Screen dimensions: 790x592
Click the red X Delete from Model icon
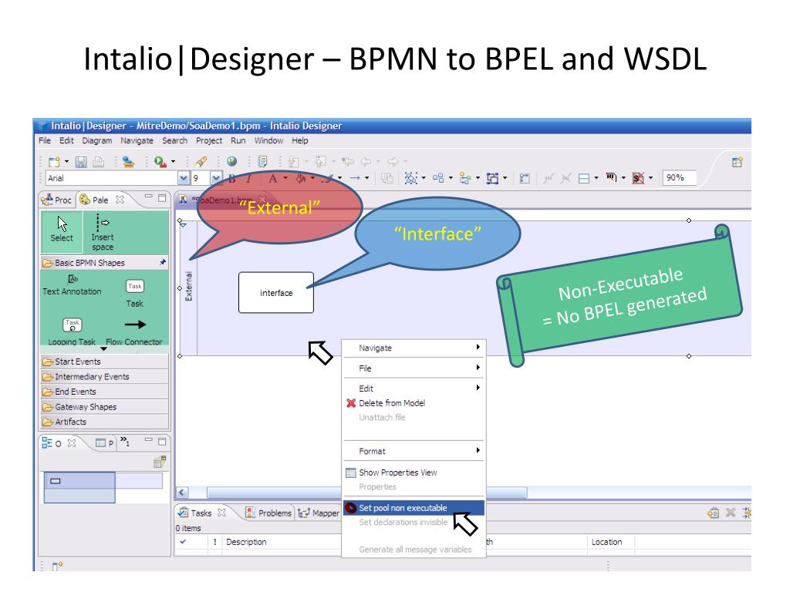click(x=351, y=402)
